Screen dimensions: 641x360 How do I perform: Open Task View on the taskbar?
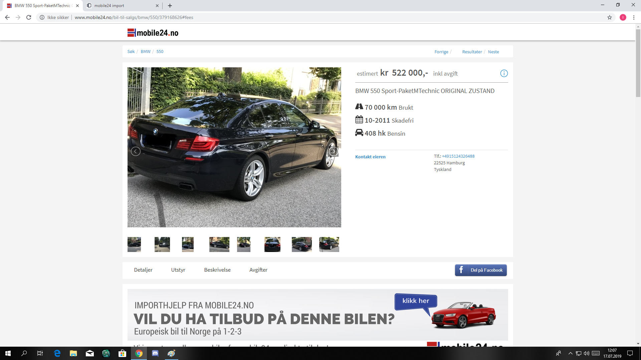[x=40, y=353]
